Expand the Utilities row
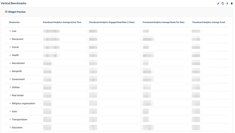This screenshot has height=133, width=235. (x=10, y=87)
